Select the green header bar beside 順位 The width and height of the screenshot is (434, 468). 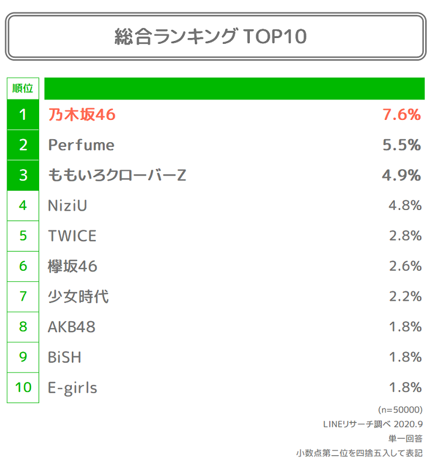click(x=234, y=88)
